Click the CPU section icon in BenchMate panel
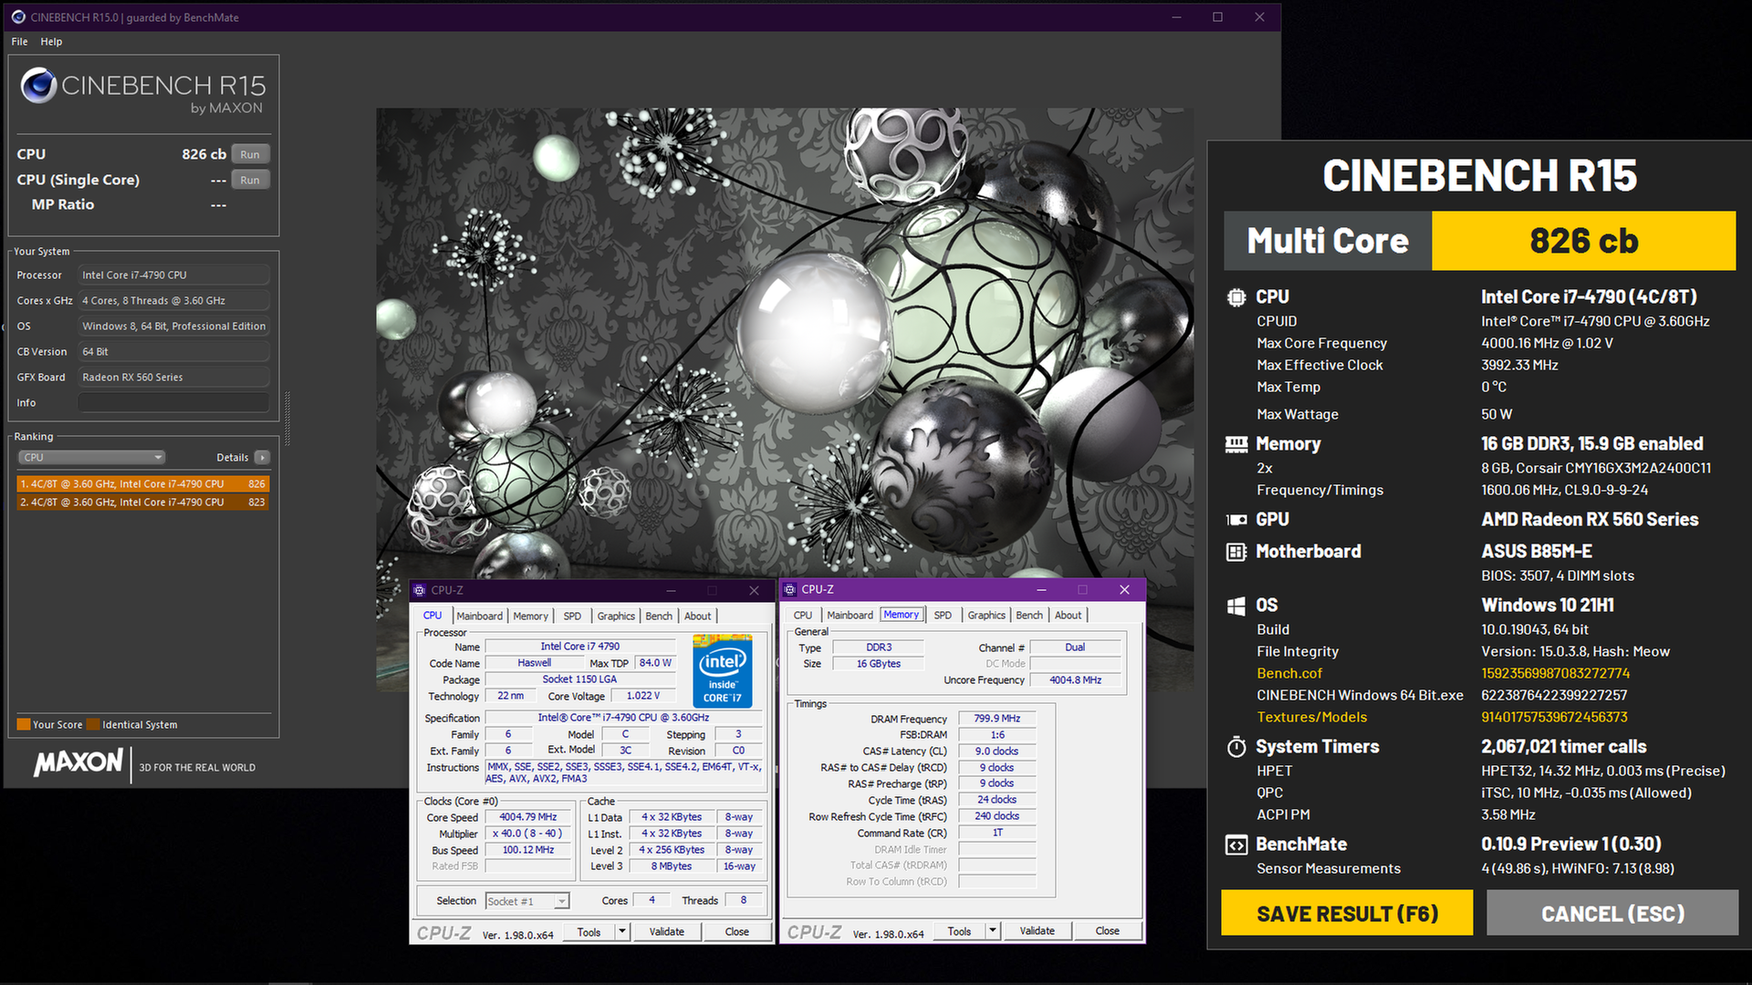 [x=1236, y=297]
